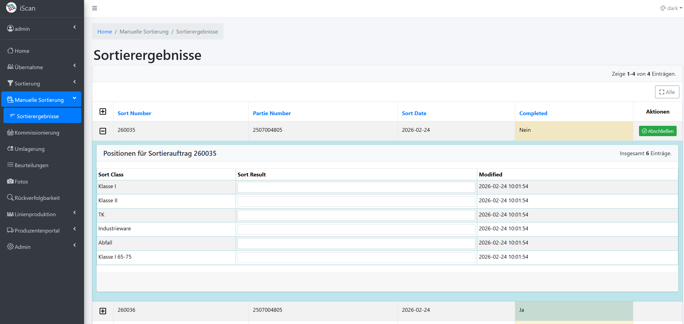This screenshot has height=324, width=684.
Task: Go to Home via the house icon
Action: tap(10, 51)
